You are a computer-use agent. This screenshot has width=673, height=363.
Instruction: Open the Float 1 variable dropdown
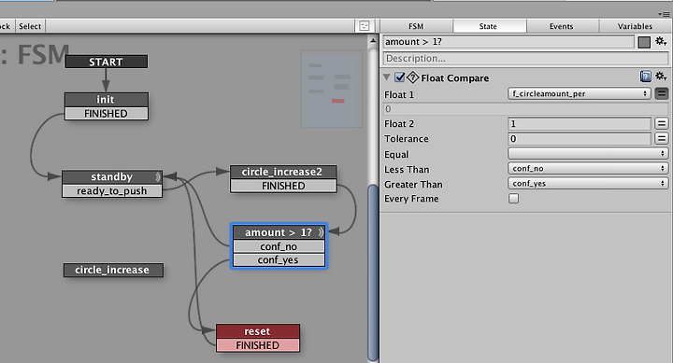pos(579,93)
